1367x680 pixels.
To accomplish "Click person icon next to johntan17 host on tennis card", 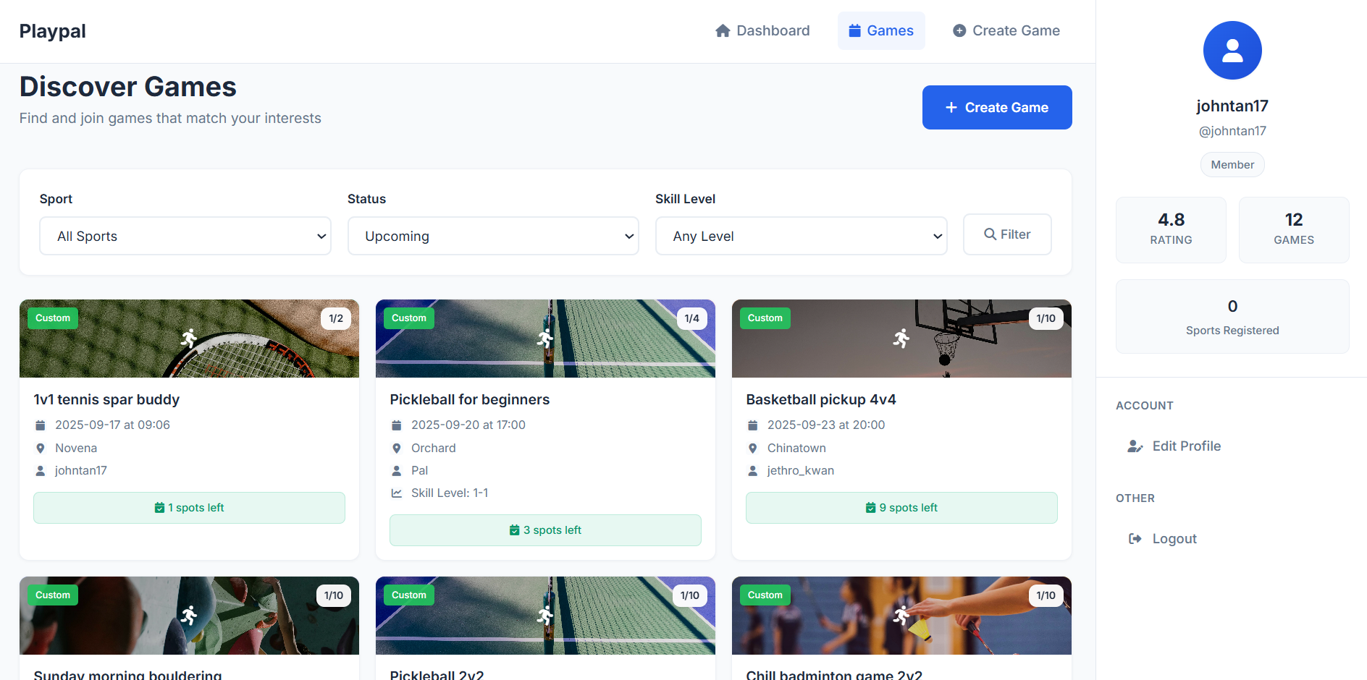I will (x=41, y=471).
